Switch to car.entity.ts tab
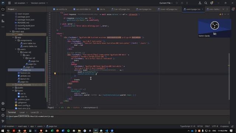 (60, 9)
